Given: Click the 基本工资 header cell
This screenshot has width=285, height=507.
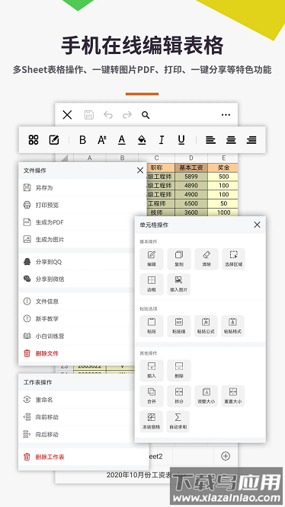Looking at the screenshot, I should click(191, 167).
